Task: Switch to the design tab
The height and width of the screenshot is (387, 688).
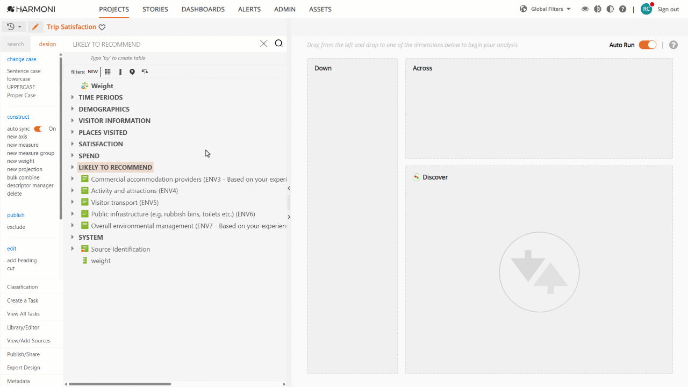Action: coord(47,44)
